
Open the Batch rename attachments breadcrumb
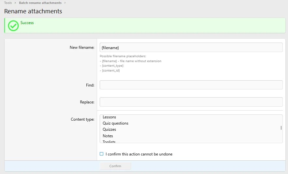pyautogui.click(x=40, y=3)
